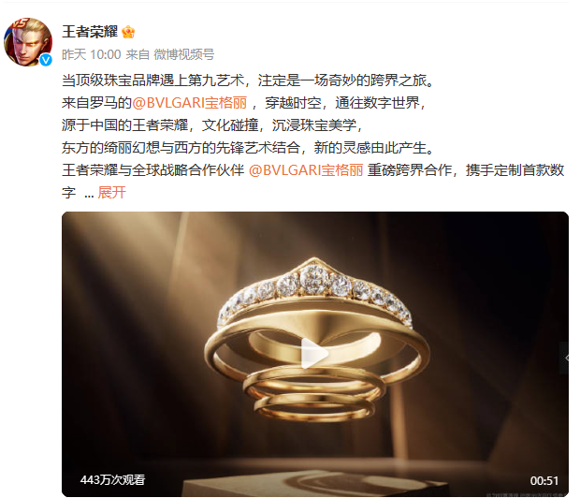Screen dimensions: 580x498
Task: Click the 来自 label before 微博视频号
Action: tap(138, 55)
